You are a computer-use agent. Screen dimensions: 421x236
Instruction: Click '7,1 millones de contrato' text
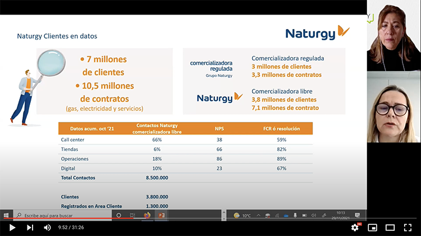[285, 108]
